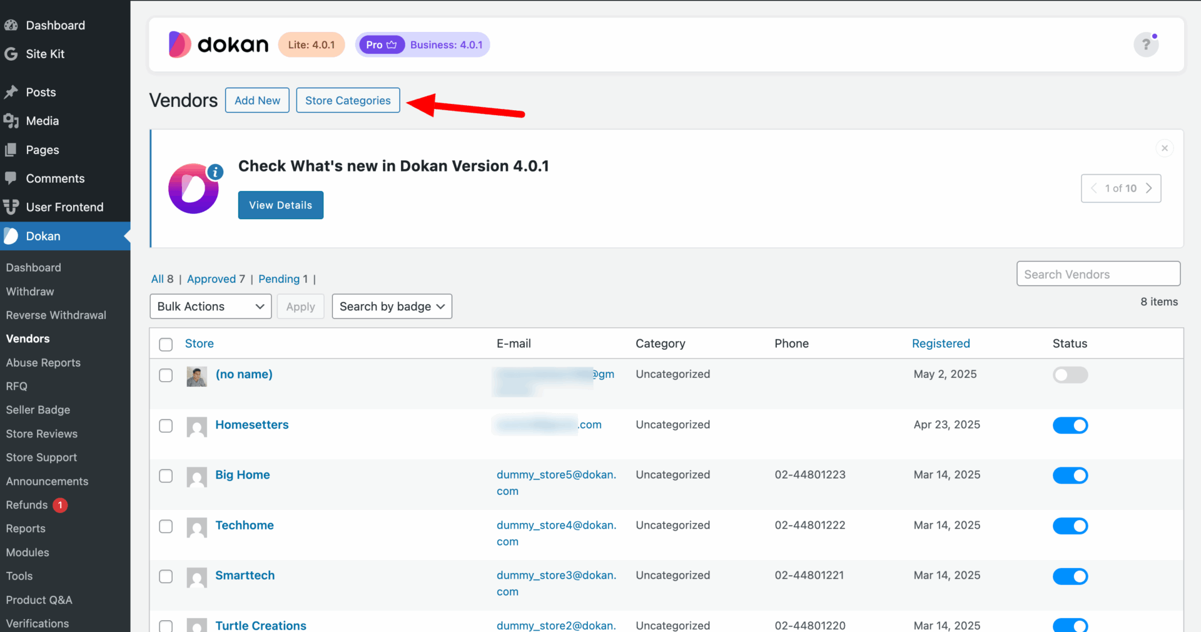Filter by Approved vendors link
This screenshot has width=1201, height=632.
pos(211,279)
